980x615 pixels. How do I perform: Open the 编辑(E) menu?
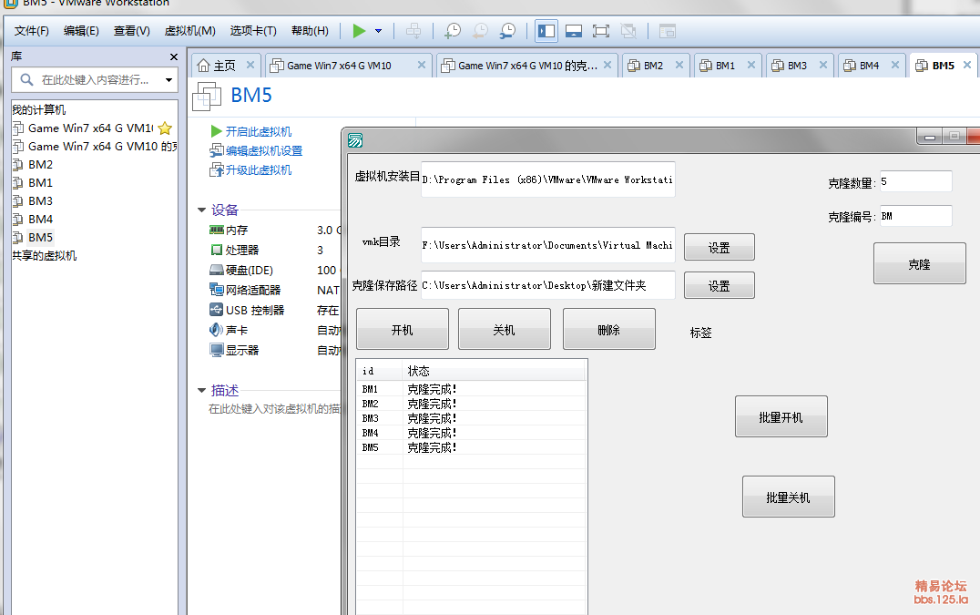(81, 31)
